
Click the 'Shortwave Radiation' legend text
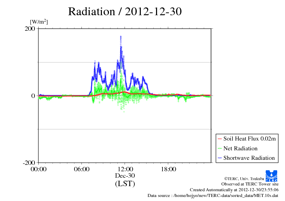pyautogui.click(x=249, y=158)
